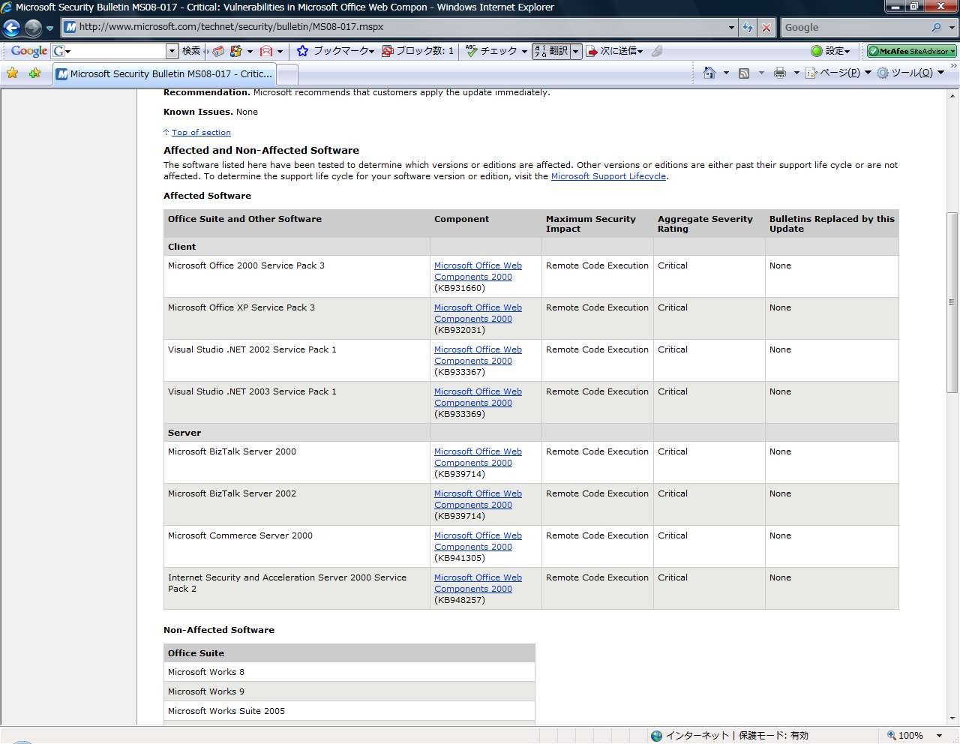Viewport: 960px width, 744px height.
Task: Open Web Components link for Office 2000 SP3
Action: pos(478,271)
